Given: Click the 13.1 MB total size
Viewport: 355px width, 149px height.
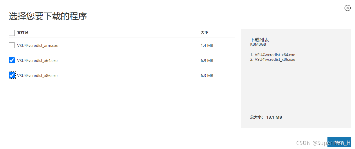Looking at the screenshot, I should coord(274,117).
